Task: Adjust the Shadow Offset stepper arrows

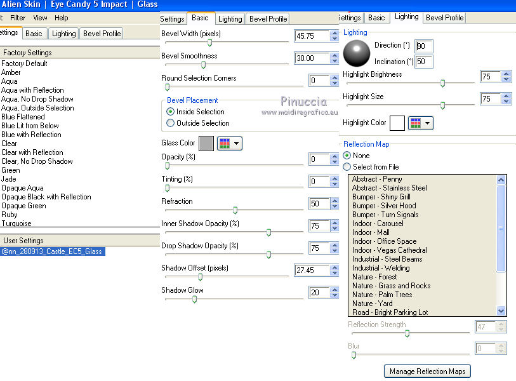Action: tap(334, 270)
